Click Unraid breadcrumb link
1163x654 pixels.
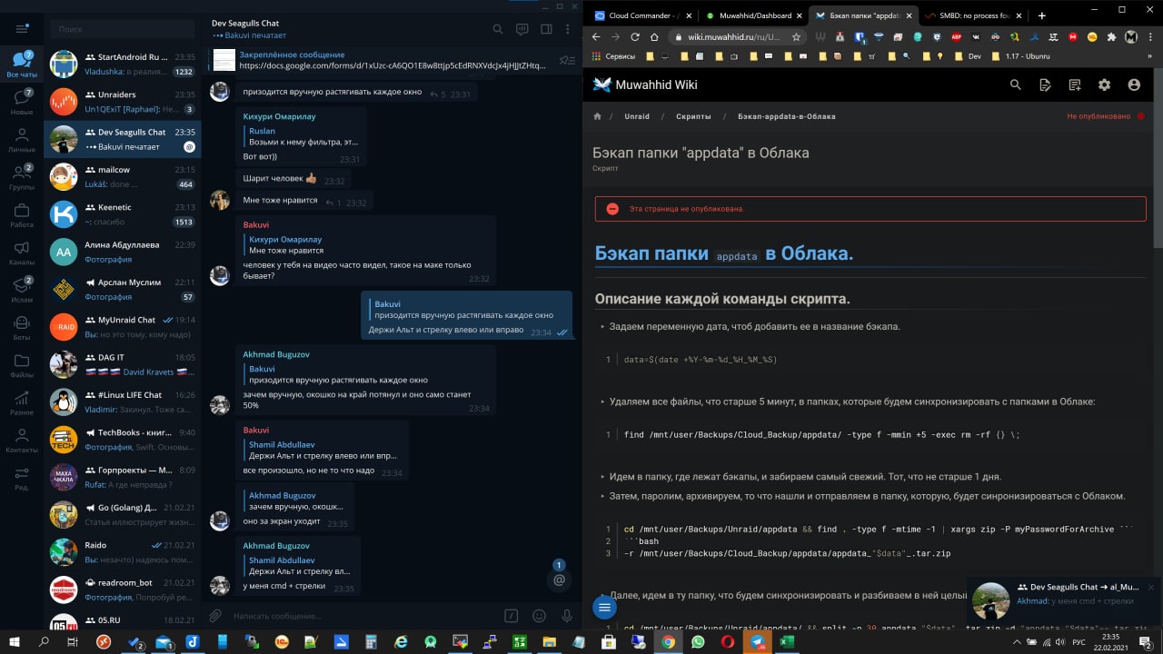coord(637,116)
